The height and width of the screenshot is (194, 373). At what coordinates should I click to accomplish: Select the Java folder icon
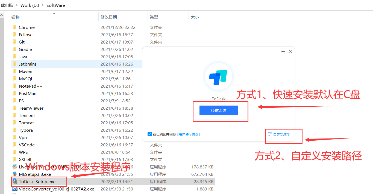pyautogui.click(x=14, y=57)
